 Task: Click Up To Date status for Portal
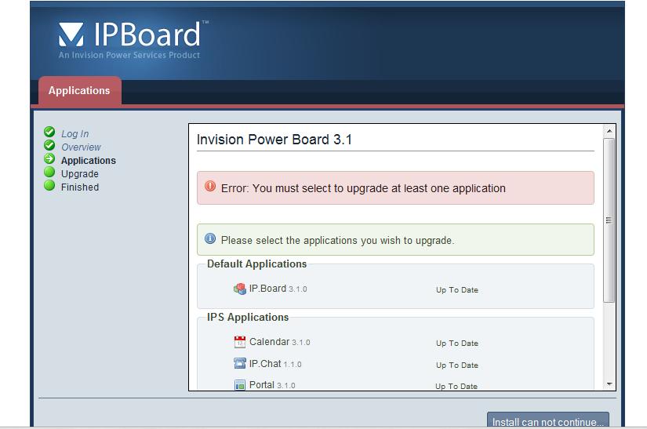456,386
